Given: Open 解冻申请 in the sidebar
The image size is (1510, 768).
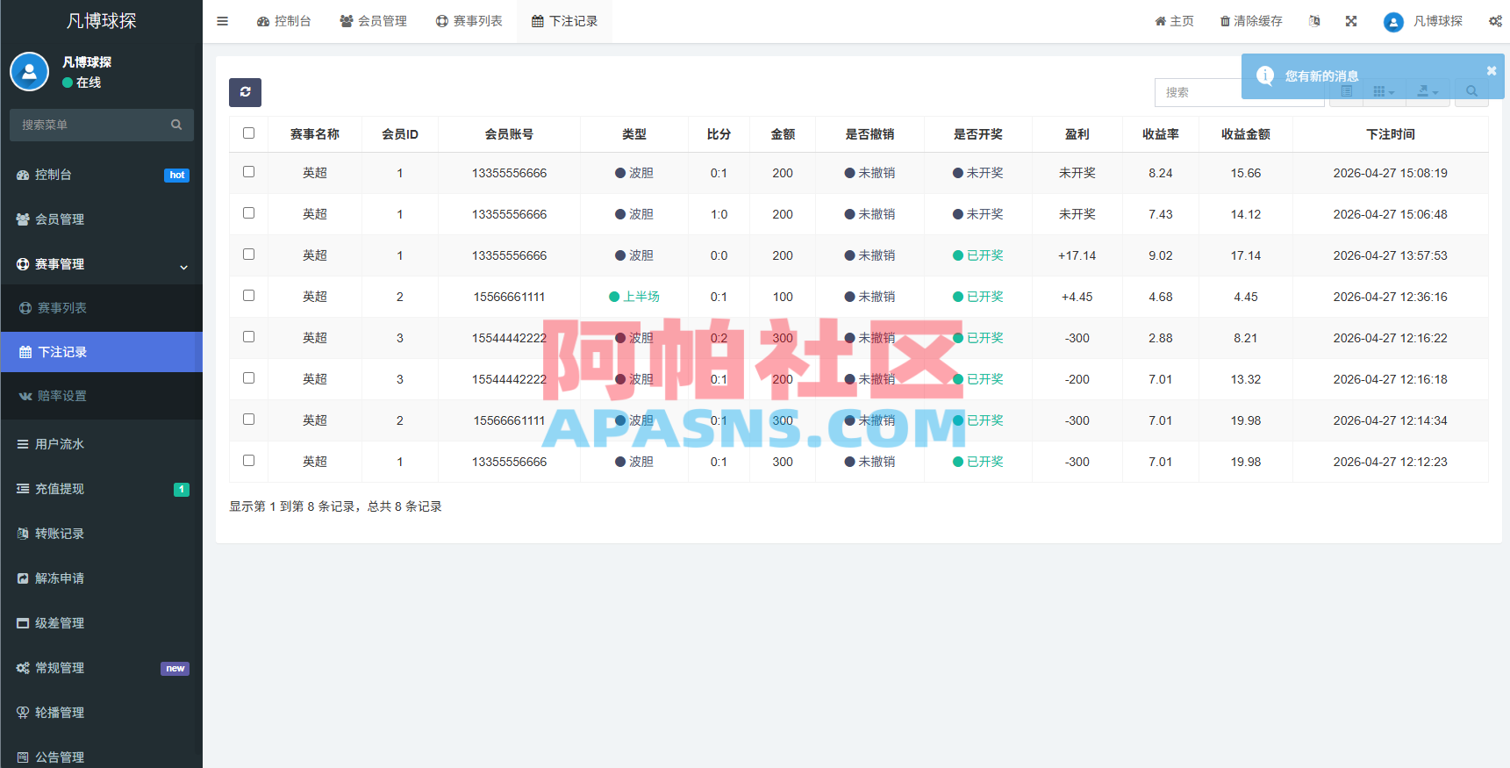Looking at the screenshot, I should point(102,578).
